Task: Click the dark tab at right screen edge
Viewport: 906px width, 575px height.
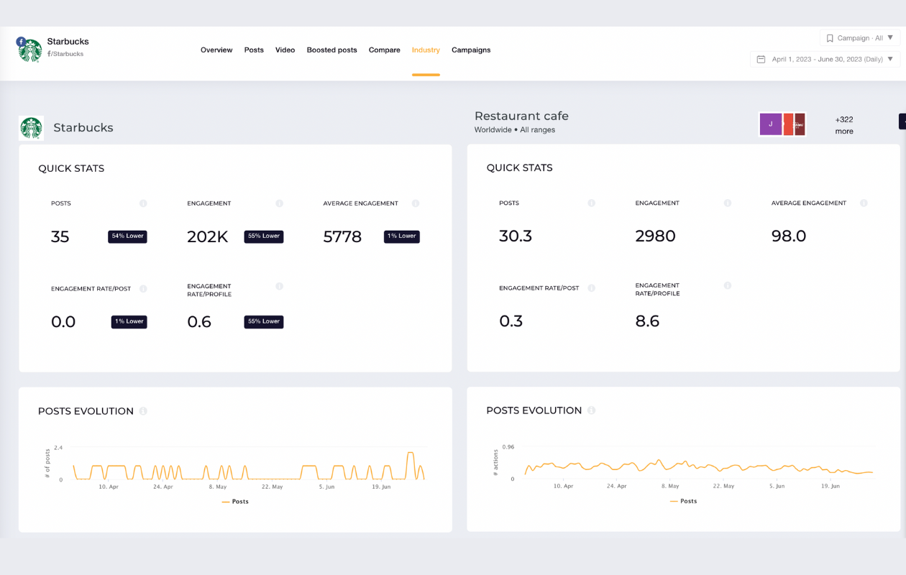Action: (902, 121)
